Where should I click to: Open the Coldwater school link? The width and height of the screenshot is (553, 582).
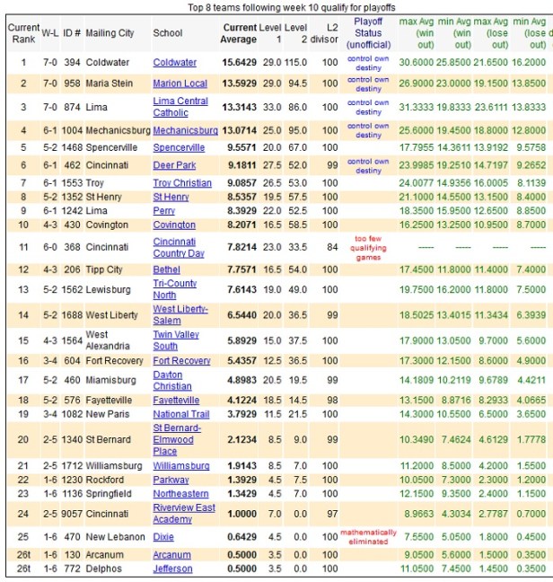[174, 63]
